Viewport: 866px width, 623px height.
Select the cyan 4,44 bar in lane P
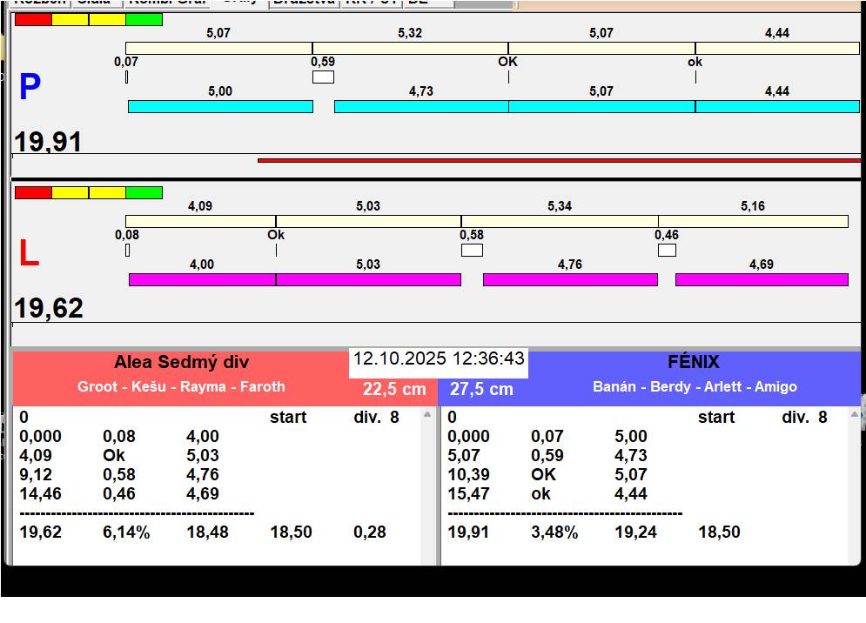[x=777, y=107]
